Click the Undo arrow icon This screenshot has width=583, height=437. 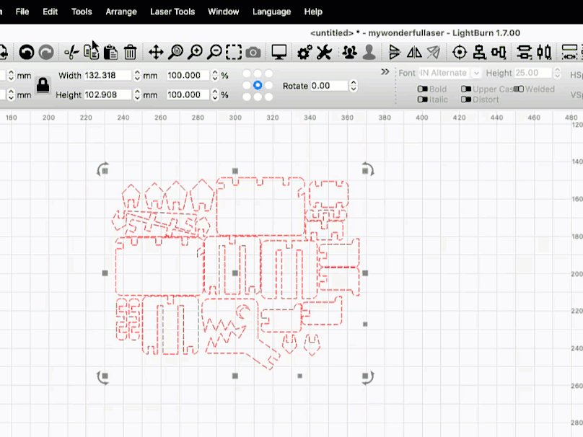point(27,52)
